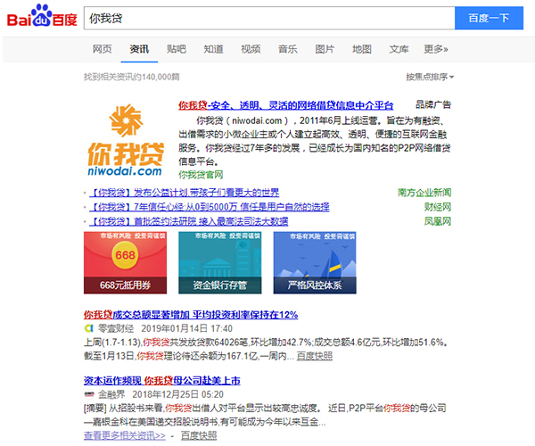Image resolution: width=535 pixels, height=446 pixels.
Task: Click the Baidu logo
Action: tap(42, 19)
